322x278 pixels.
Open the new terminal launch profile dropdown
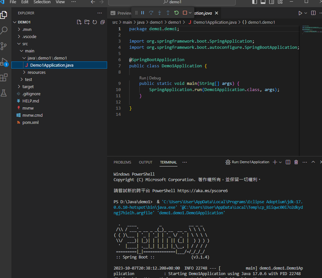(280, 162)
